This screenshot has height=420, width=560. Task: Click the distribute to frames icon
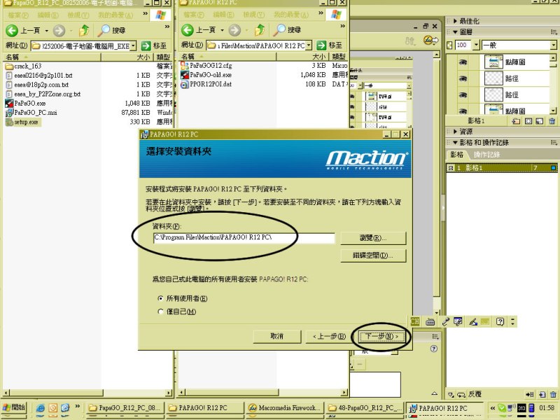point(530,395)
